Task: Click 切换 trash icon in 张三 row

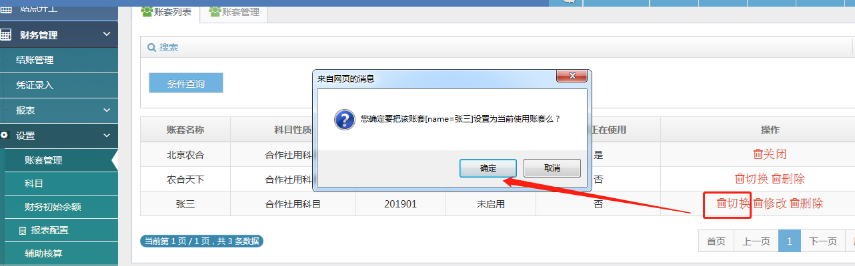Action: [721, 203]
